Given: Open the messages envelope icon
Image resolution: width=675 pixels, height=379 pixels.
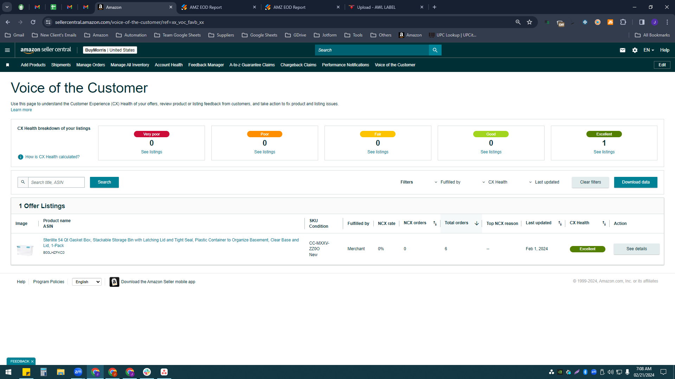Looking at the screenshot, I should pyautogui.click(x=623, y=50).
